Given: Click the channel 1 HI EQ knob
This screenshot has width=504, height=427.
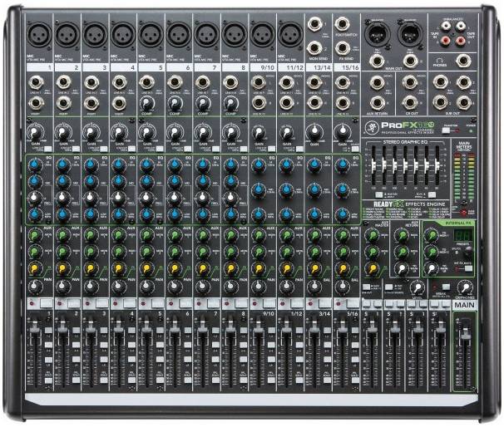Looking at the screenshot, I should (x=35, y=165).
